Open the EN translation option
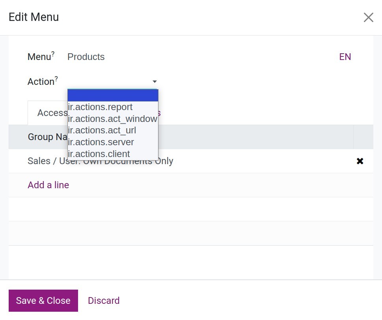Screen dimensions: 382x320 pyautogui.click(x=345, y=57)
